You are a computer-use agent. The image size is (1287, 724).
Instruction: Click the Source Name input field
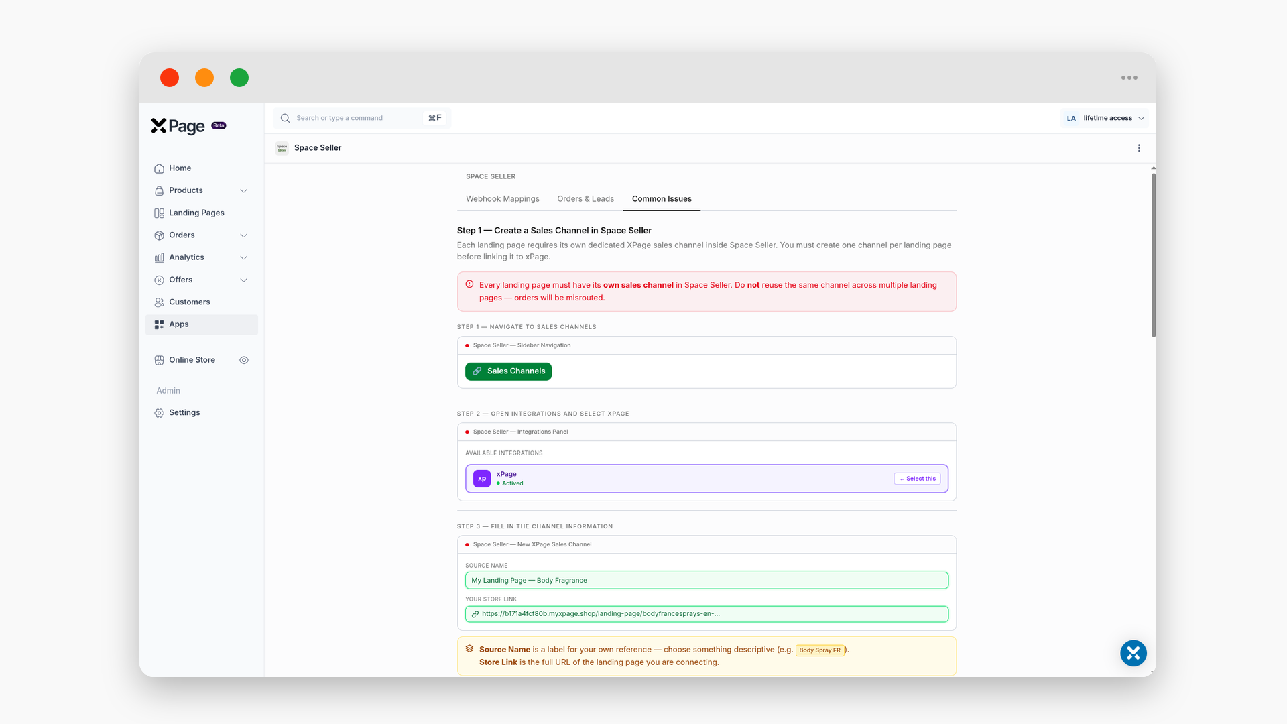coord(707,581)
